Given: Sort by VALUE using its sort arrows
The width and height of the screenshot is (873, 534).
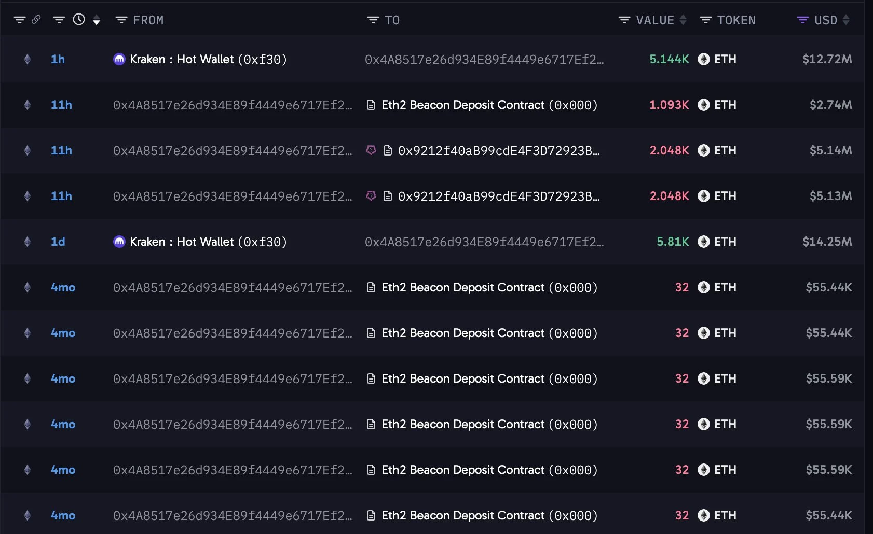Looking at the screenshot, I should (683, 20).
